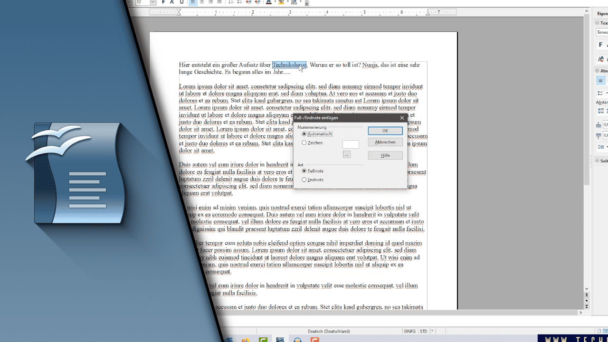Open the highlighting color dropdown arrow

pyautogui.click(x=288, y=2)
